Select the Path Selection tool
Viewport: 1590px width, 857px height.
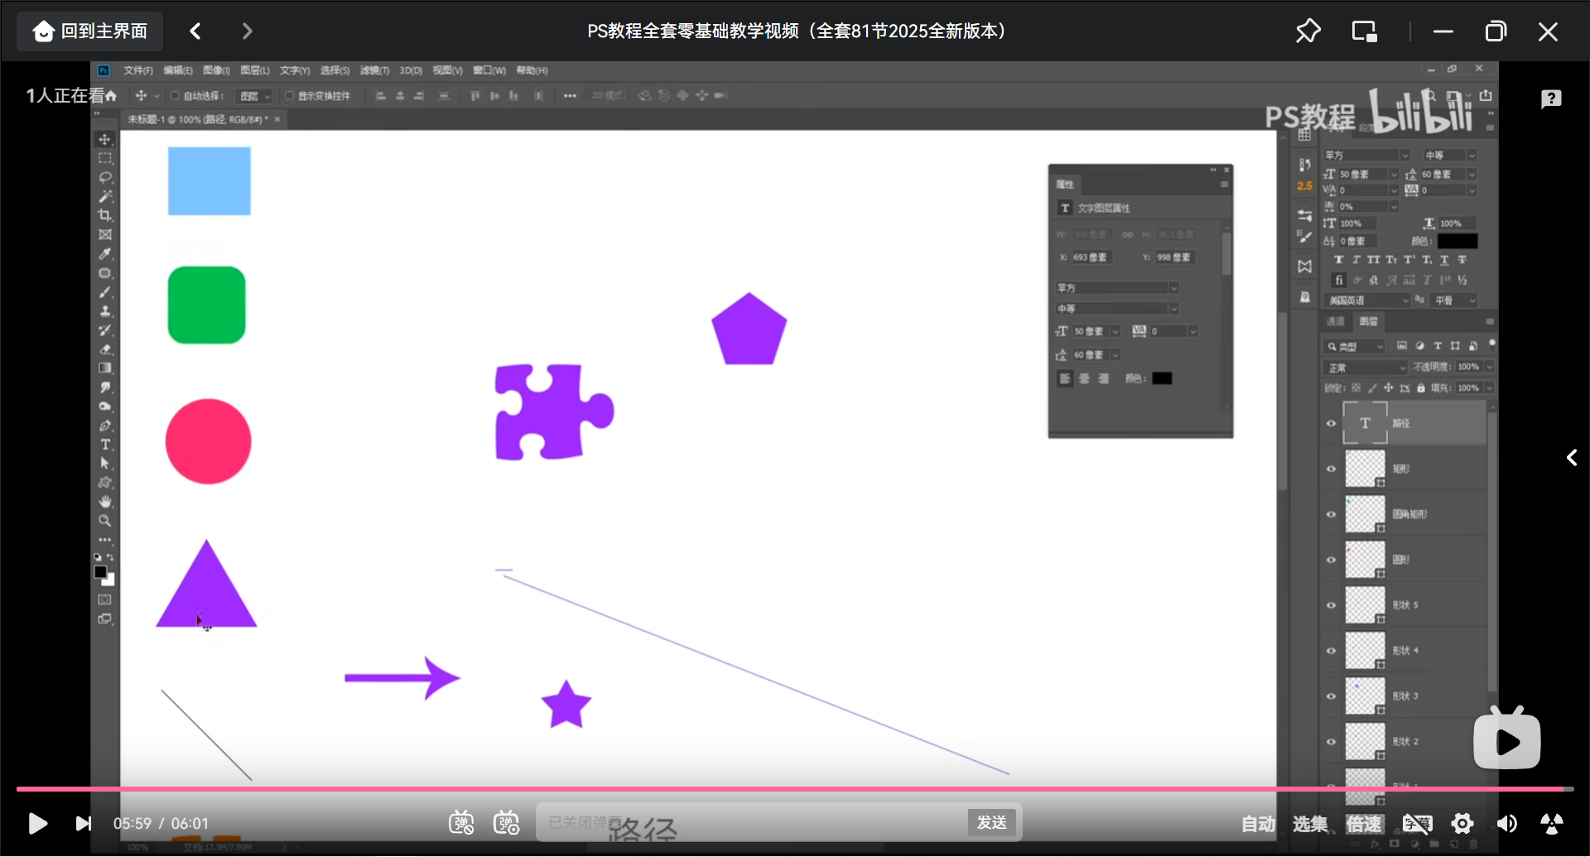pyautogui.click(x=105, y=464)
